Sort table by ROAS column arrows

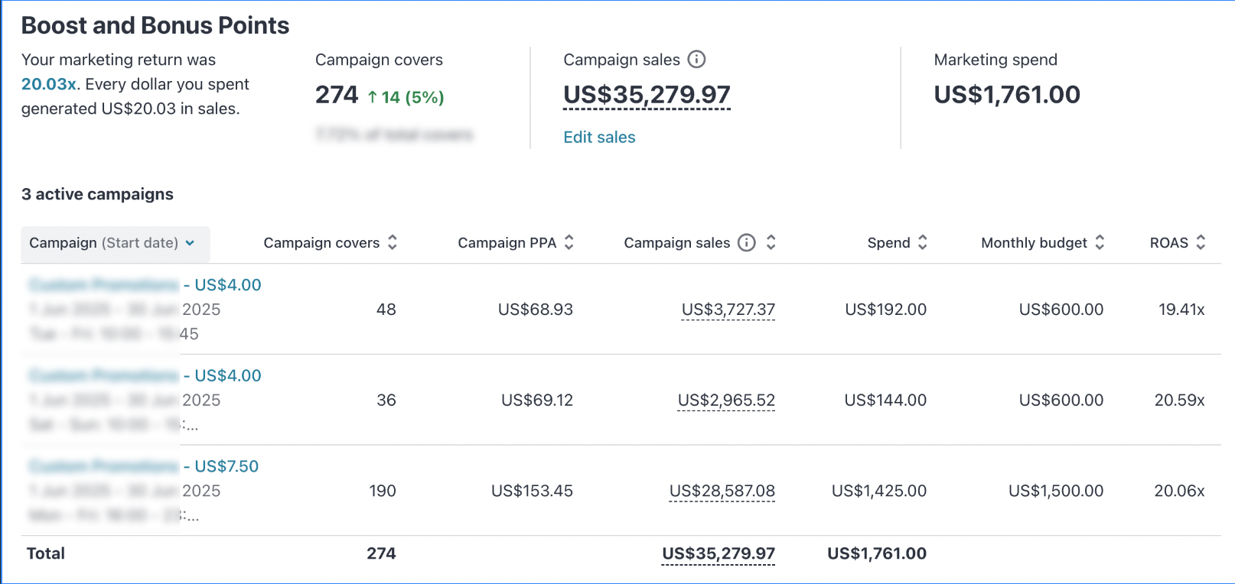(1201, 242)
